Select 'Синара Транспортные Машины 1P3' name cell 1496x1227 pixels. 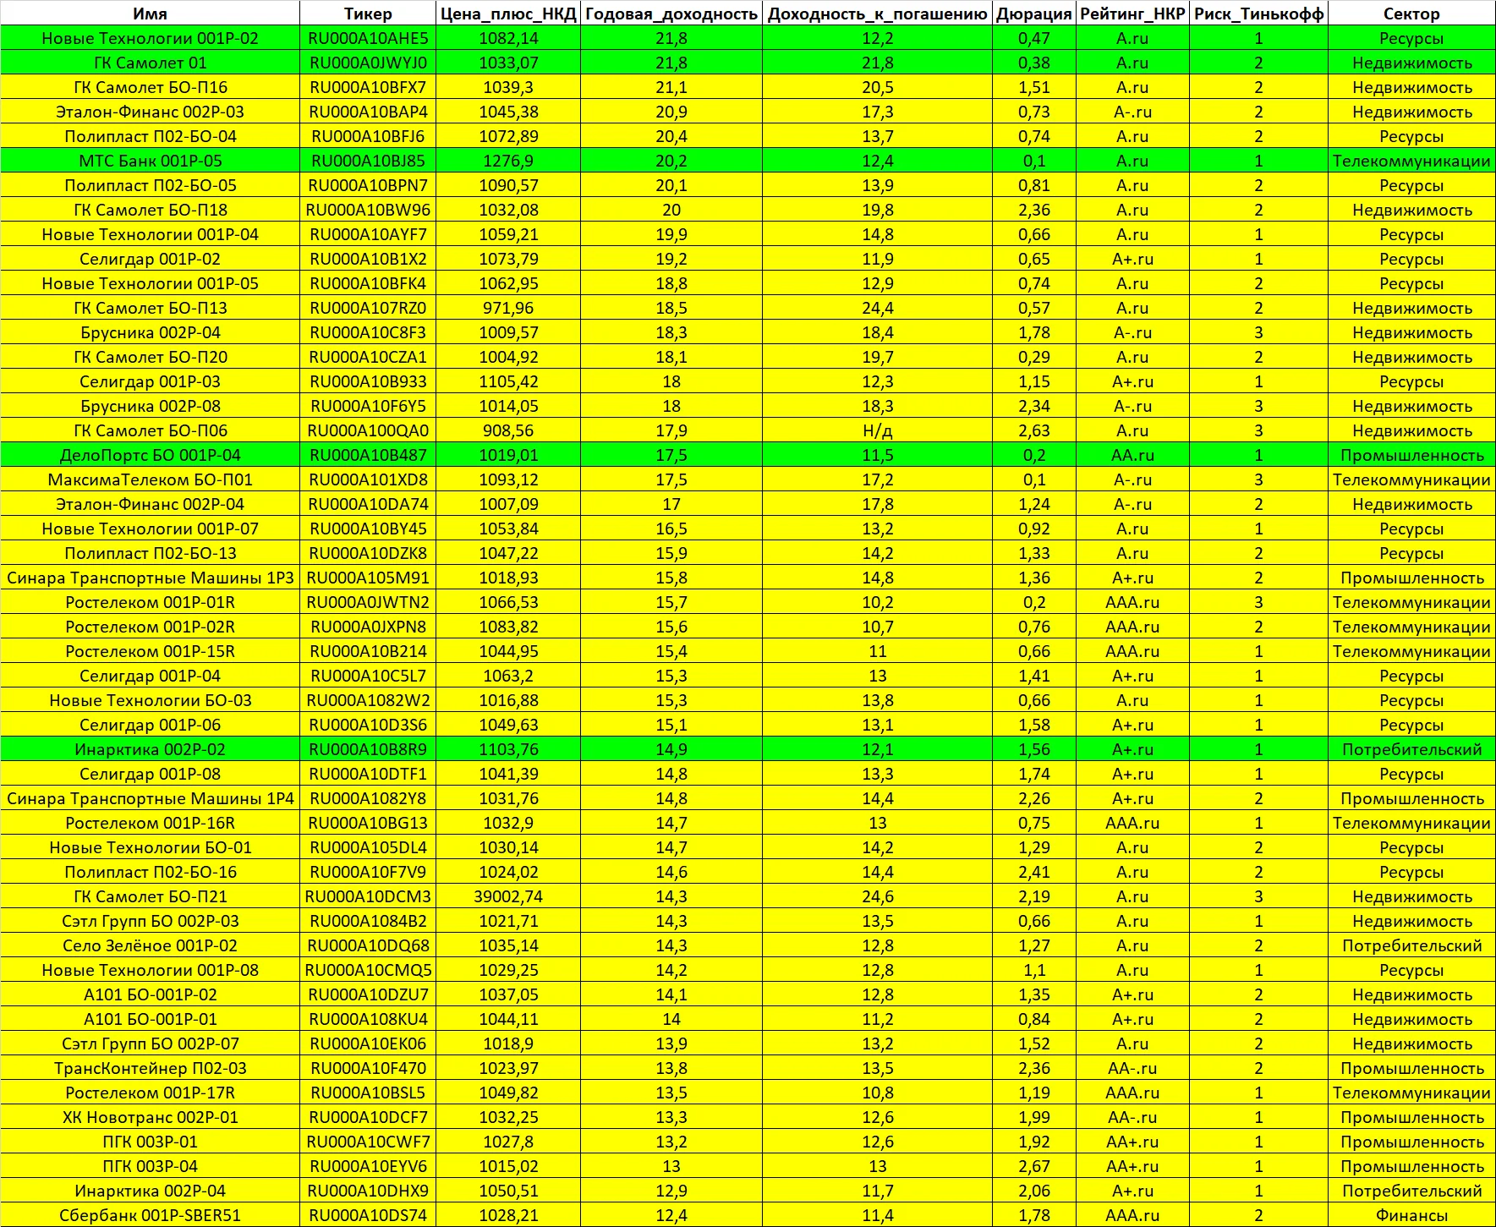151,578
